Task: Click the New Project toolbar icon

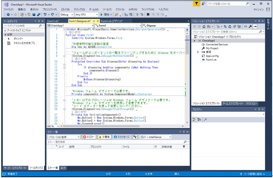Action: pos(22,15)
